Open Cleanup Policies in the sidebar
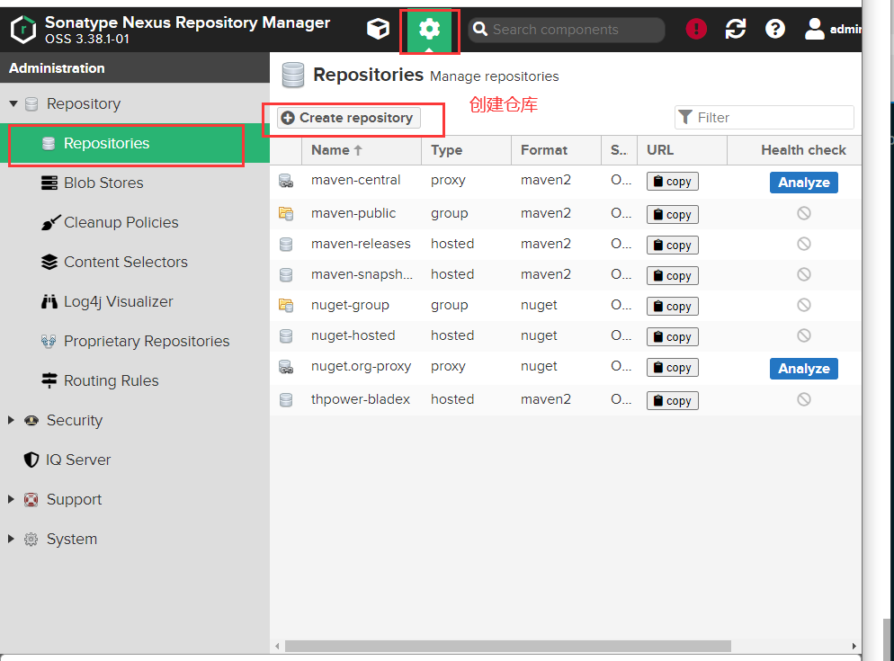 (135, 222)
